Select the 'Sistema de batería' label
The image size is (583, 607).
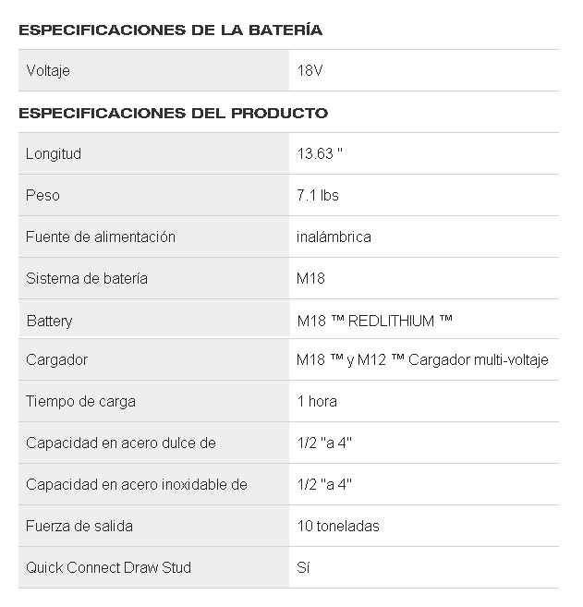pos(87,278)
